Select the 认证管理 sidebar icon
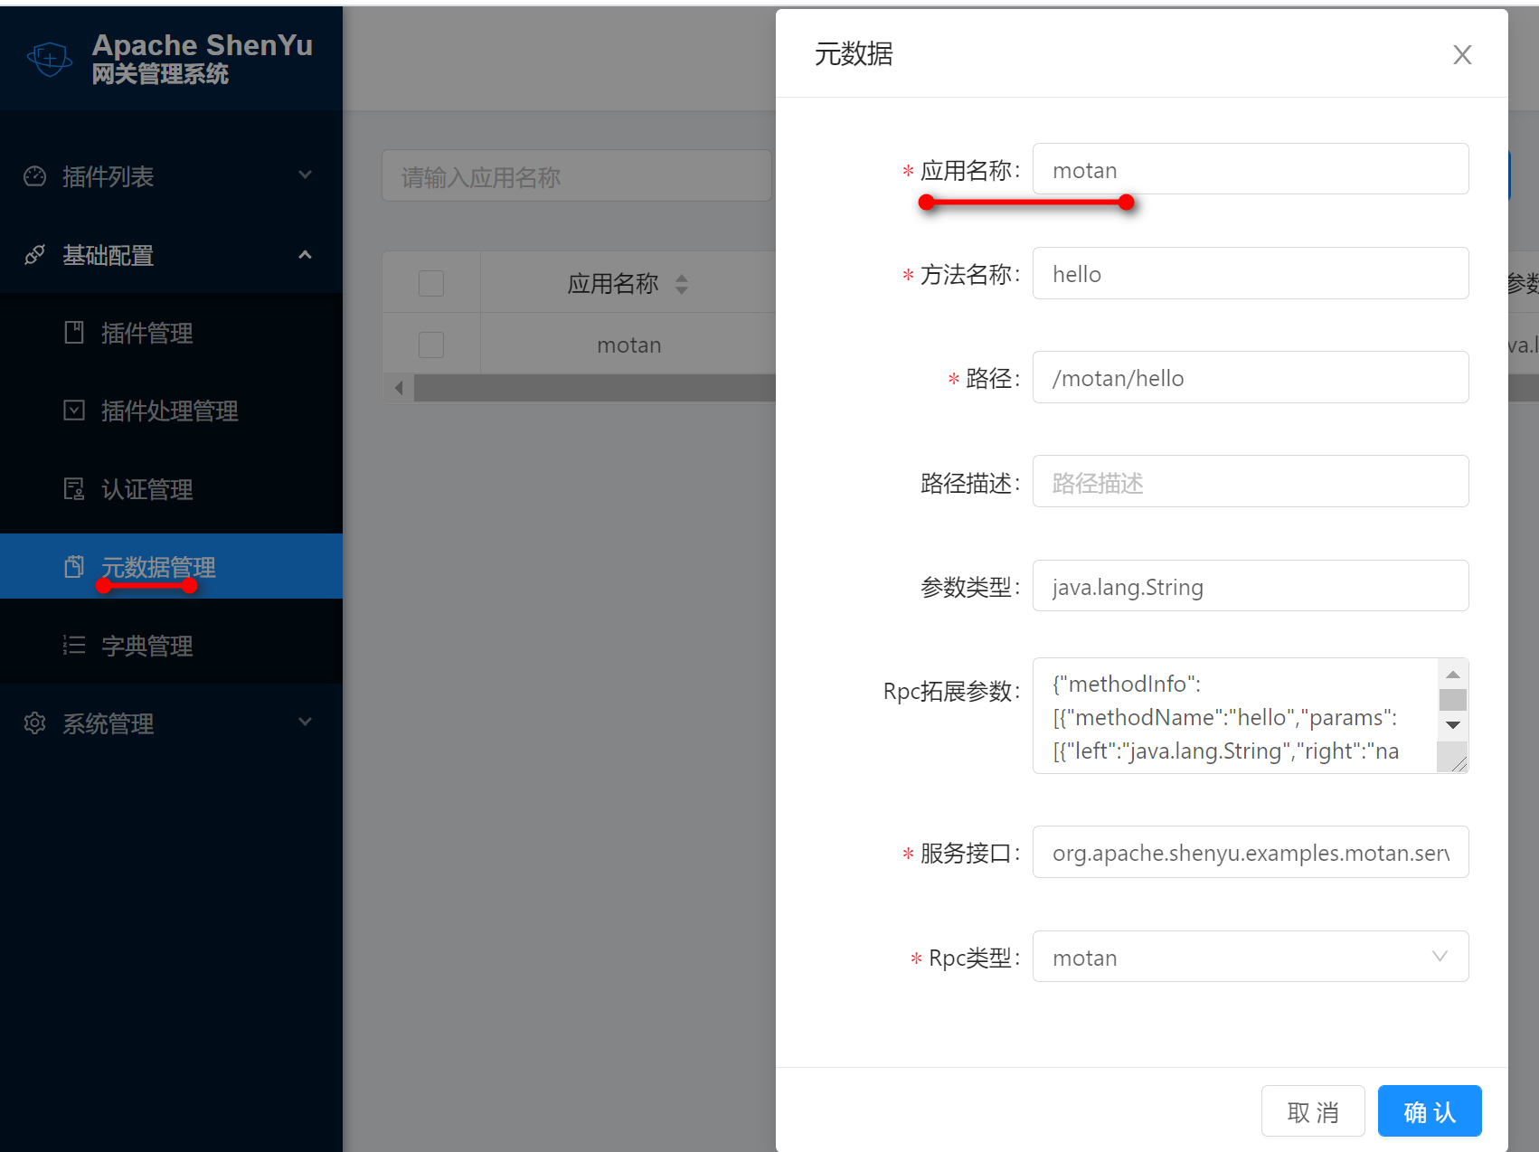The height and width of the screenshot is (1152, 1539). click(x=74, y=488)
